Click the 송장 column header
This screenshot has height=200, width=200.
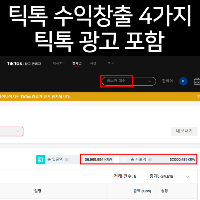pyautogui.click(x=164, y=191)
